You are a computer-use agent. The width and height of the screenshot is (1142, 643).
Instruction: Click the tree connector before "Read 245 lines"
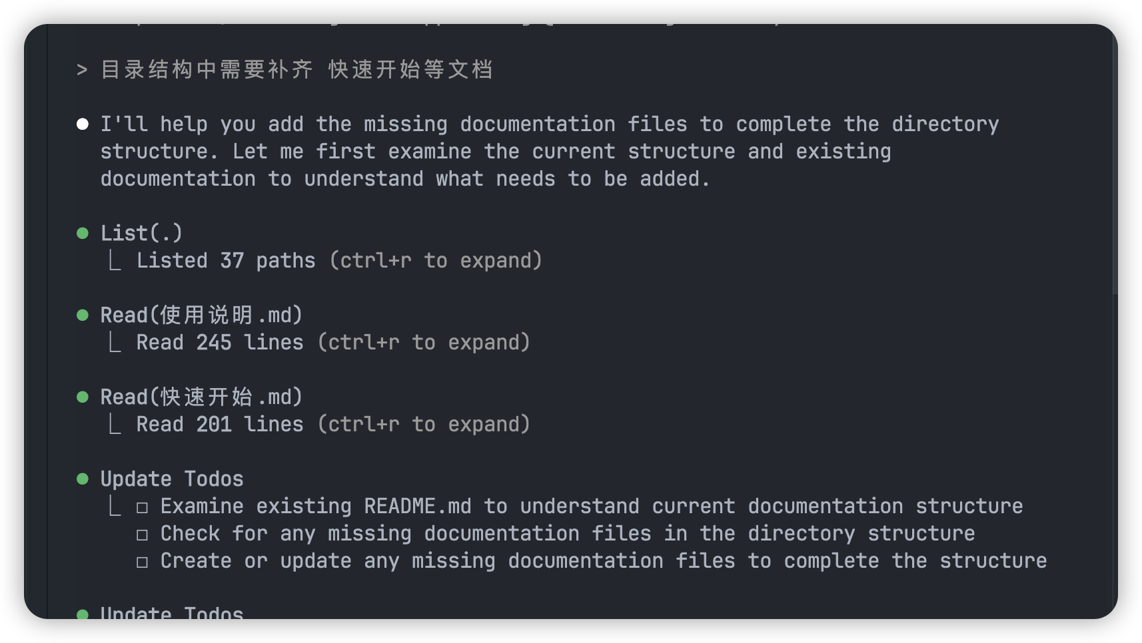click(x=115, y=343)
